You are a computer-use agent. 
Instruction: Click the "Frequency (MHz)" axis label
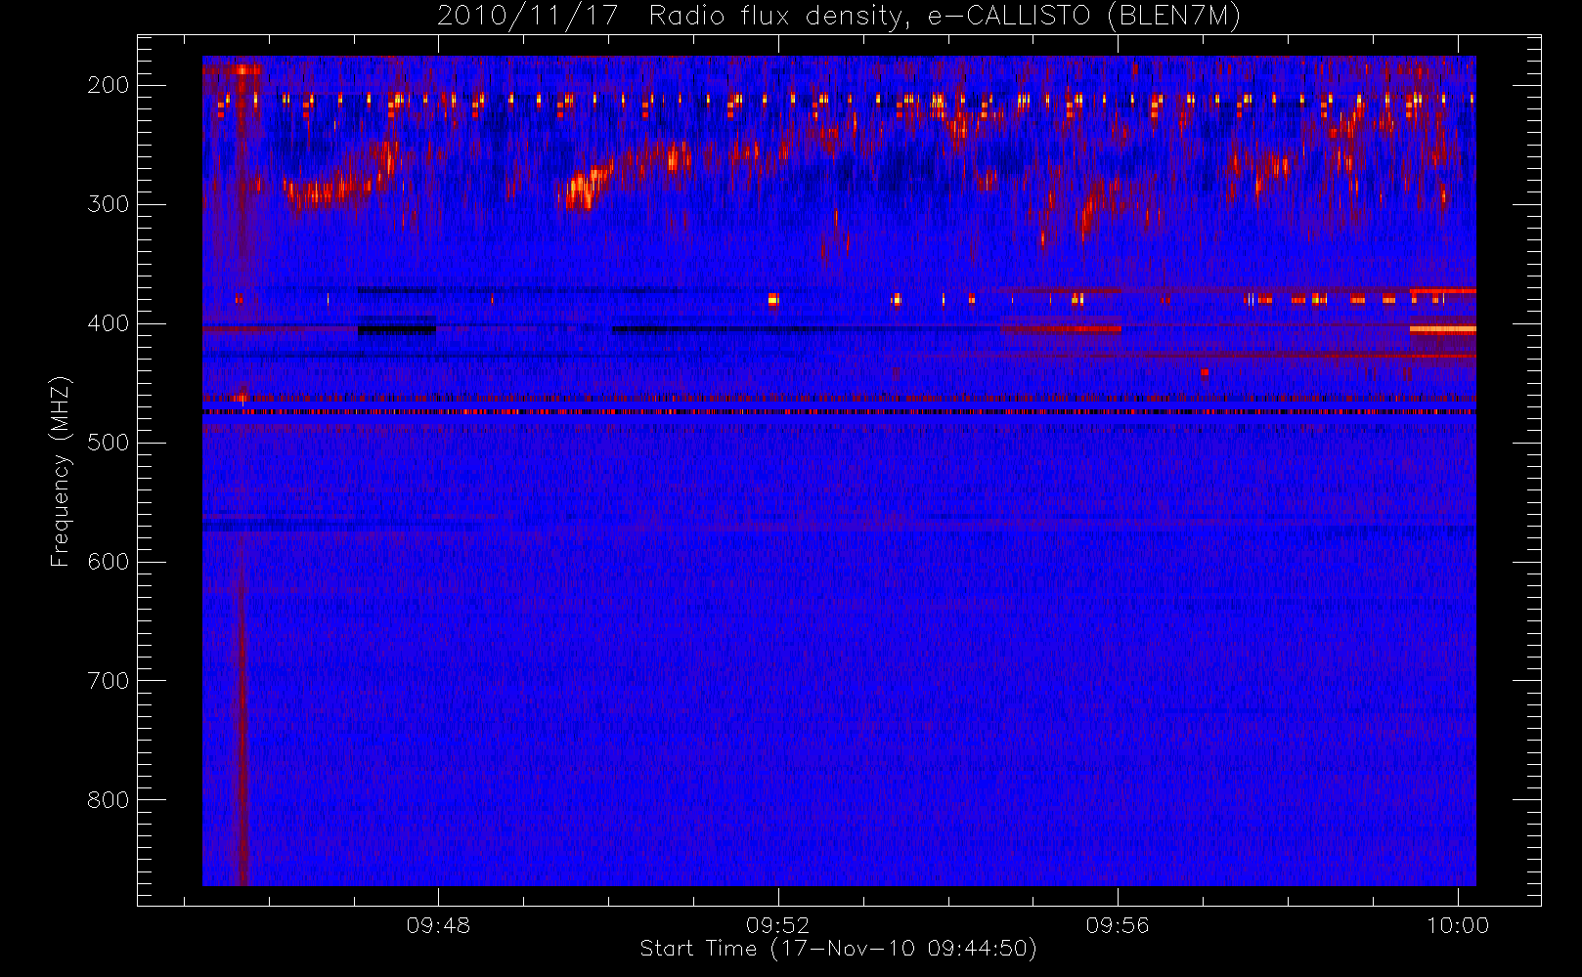click(x=61, y=471)
